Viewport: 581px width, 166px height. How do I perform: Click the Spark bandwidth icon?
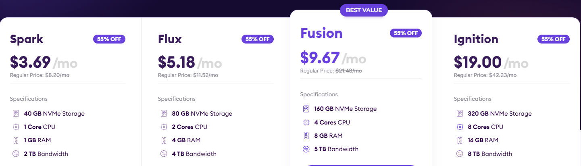tap(16, 154)
